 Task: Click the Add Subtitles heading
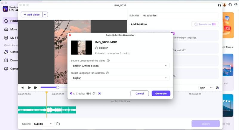click(139, 24)
